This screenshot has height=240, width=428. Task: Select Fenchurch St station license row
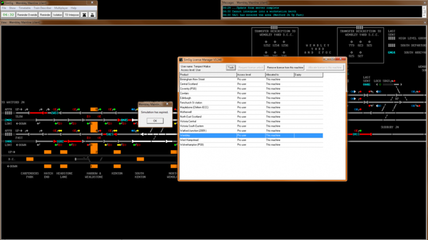pos(251,102)
